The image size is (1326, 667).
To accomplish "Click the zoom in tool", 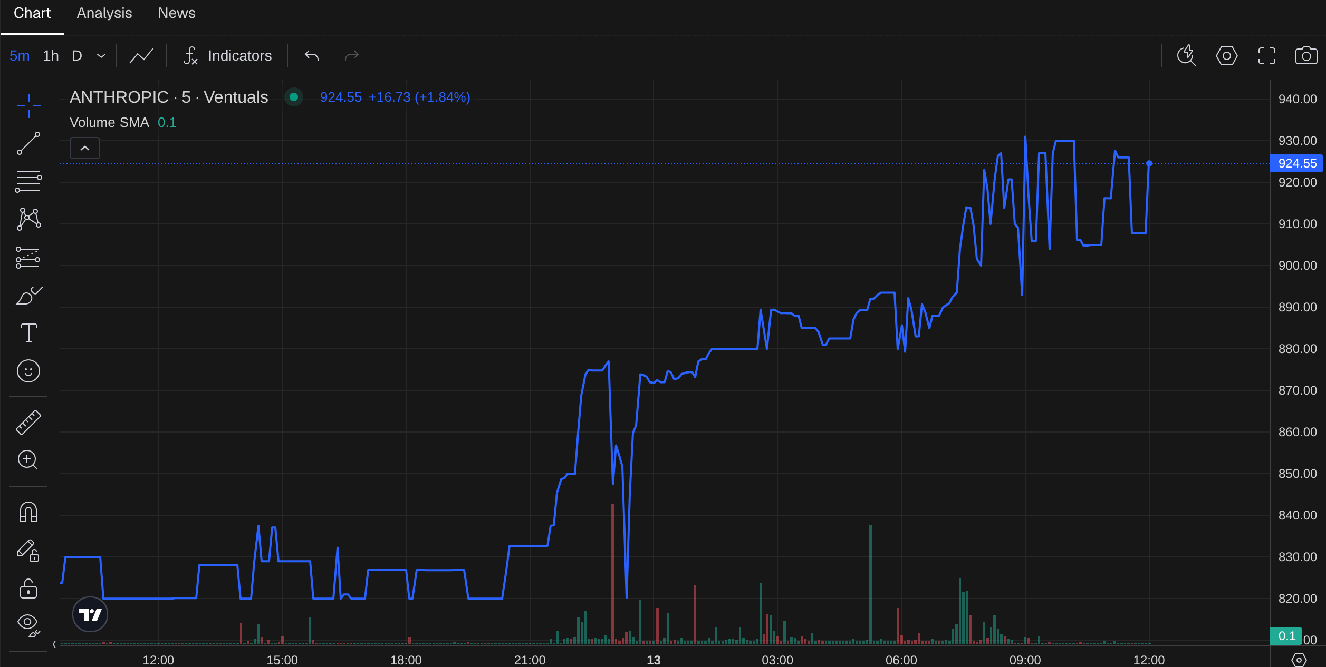I will tap(28, 459).
